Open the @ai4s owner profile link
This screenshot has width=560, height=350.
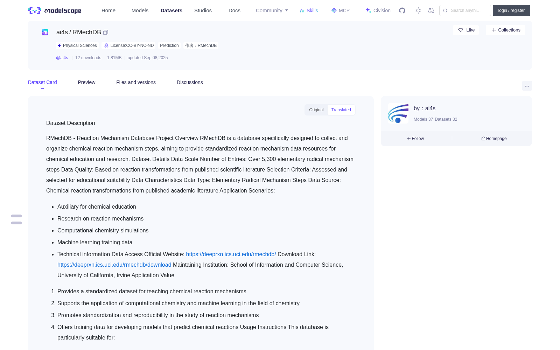62,58
